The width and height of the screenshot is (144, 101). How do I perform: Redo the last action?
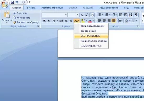24,2
